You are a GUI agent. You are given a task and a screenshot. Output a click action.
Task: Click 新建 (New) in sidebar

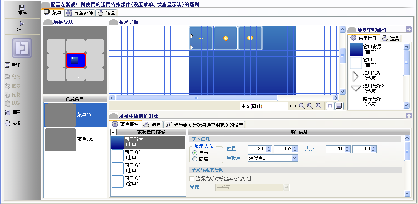click(x=13, y=65)
